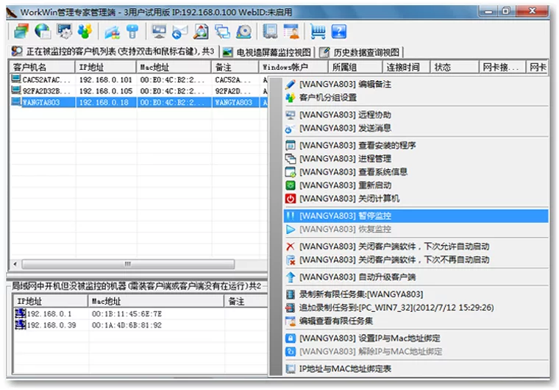Click the blue bolt-shaped toolbar icon
The image size is (559, 390).
coord(132,32)
